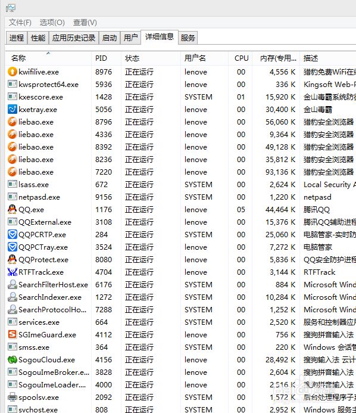Click the RTFTrack.exe icon
356x413 pixels.
click(13, 272)
